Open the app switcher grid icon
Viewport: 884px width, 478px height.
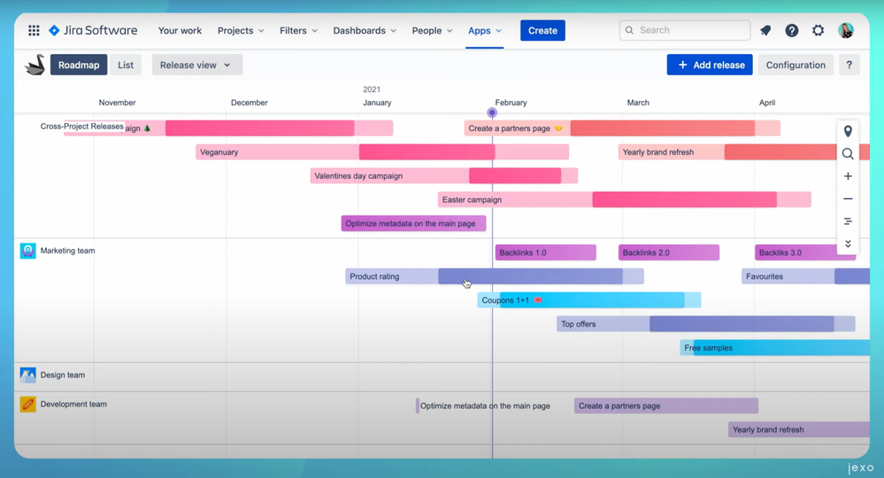[34, 30]
